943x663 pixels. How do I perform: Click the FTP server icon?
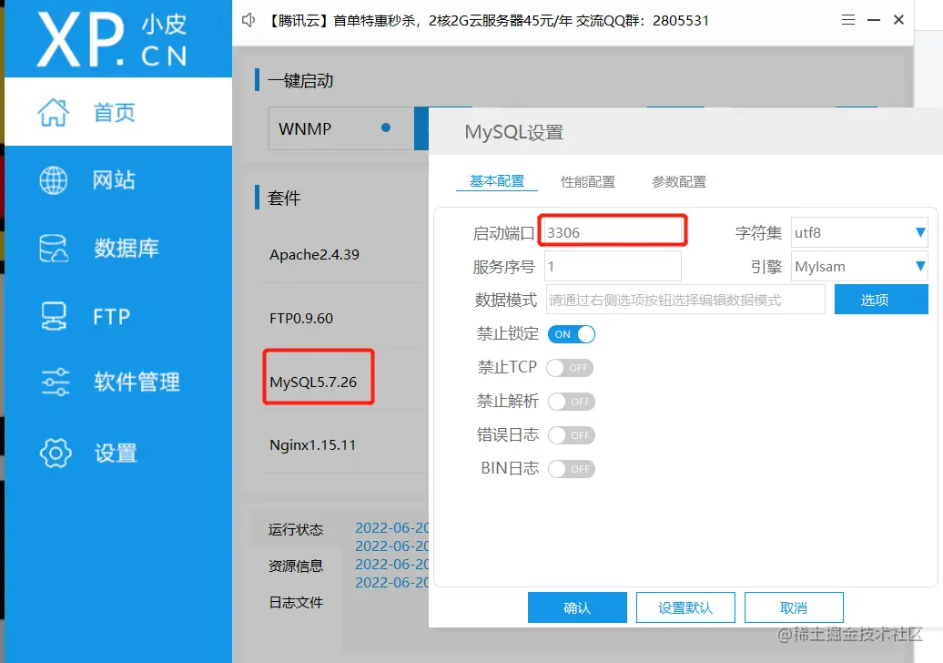(54, 316)
